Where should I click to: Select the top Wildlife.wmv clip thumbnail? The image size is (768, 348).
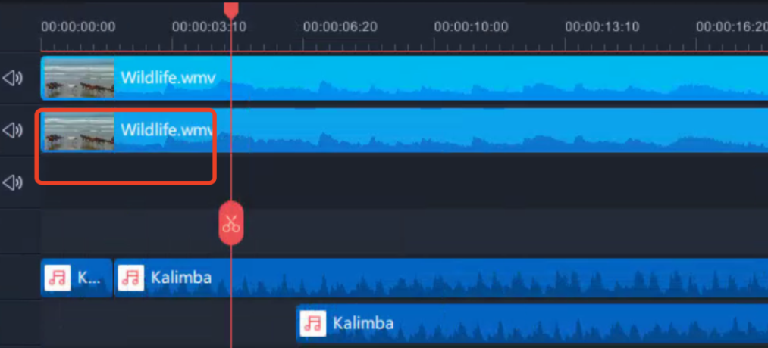(x=79, y=78)
